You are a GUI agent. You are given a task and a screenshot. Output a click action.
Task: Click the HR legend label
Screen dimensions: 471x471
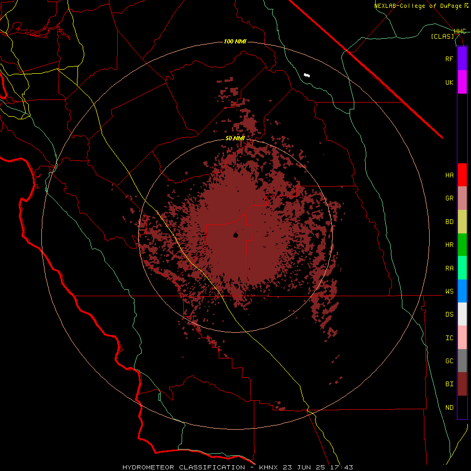(449, 245)
